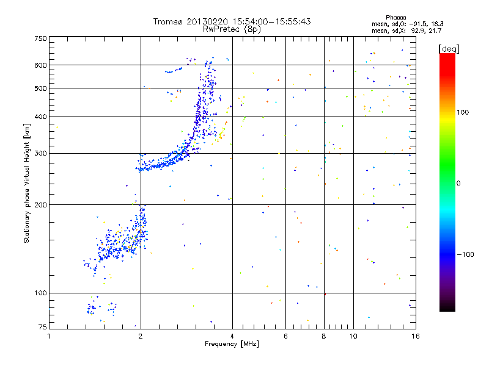Screen dimensions: 489x366
Task: Click the '1' x-axis tick label
Action: [x=49, y=336]
